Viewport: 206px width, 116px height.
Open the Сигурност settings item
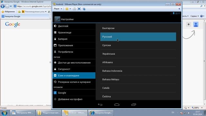click(74, 69)
